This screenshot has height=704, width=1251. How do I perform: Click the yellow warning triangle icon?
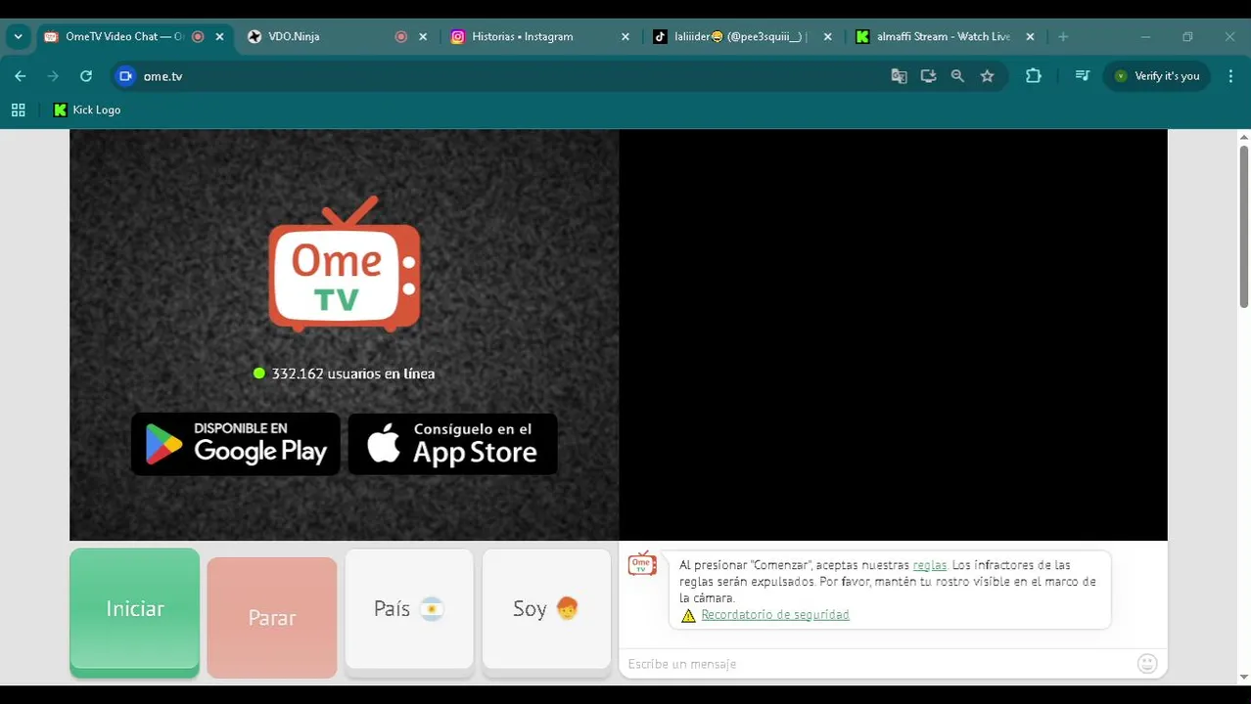tap(688, 615)
